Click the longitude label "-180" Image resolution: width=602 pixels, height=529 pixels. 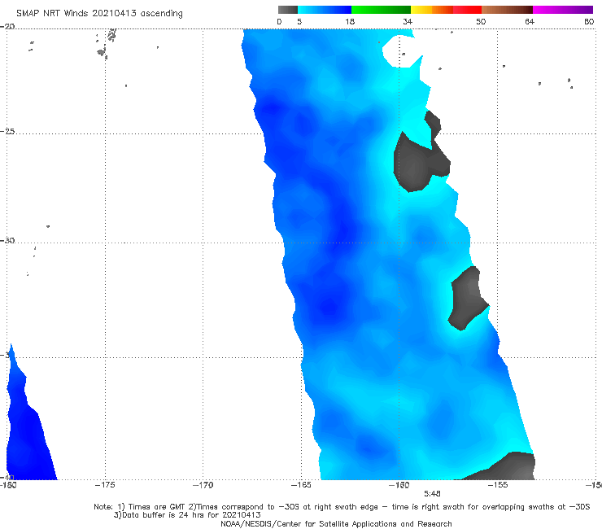click(8, 485)
